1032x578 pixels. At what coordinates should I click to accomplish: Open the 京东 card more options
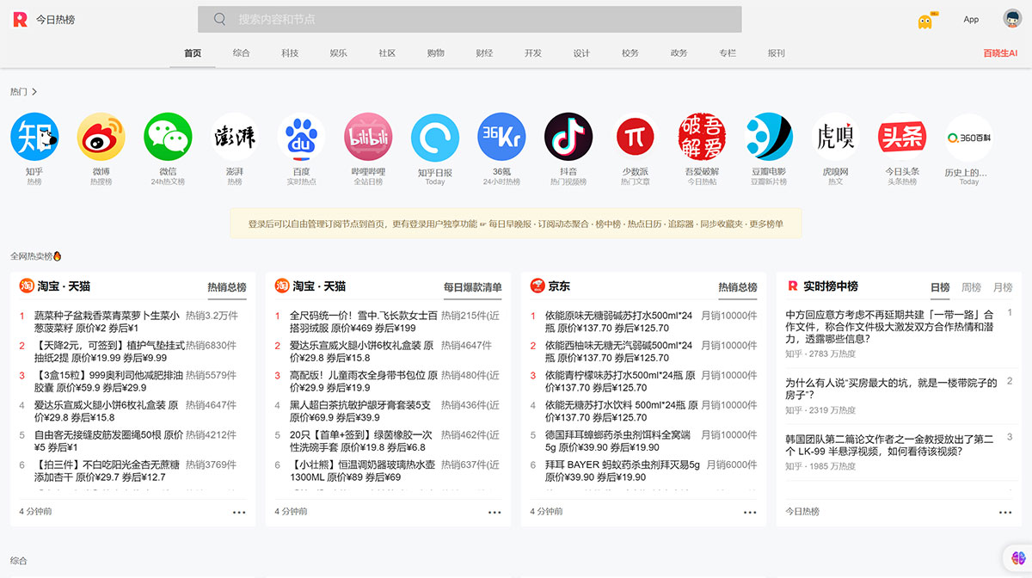coord(749,512)
